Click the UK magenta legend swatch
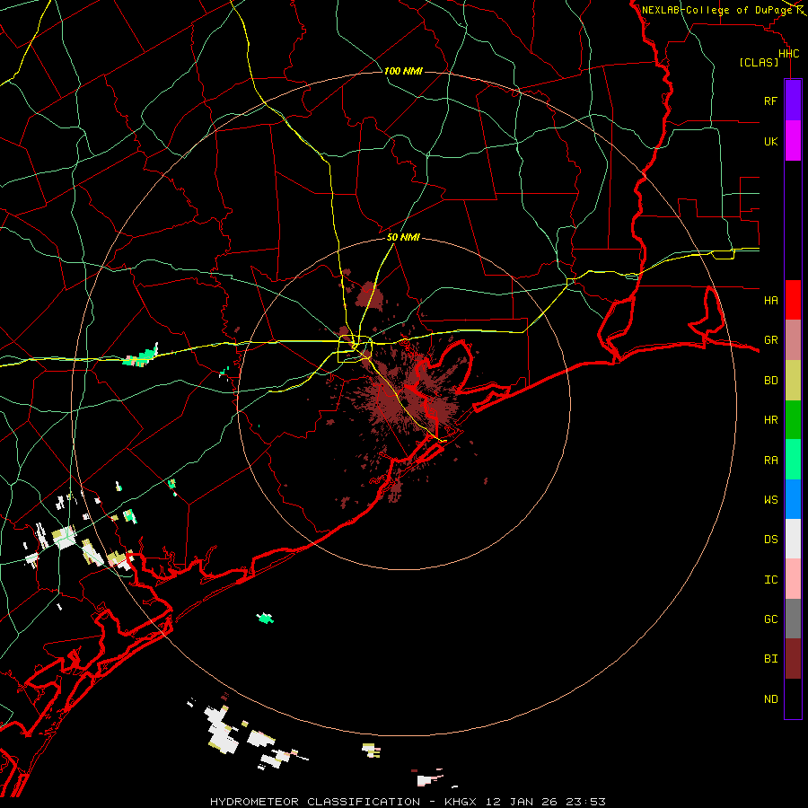The height and width of the screenshot is (808, 808). [793, 141]
